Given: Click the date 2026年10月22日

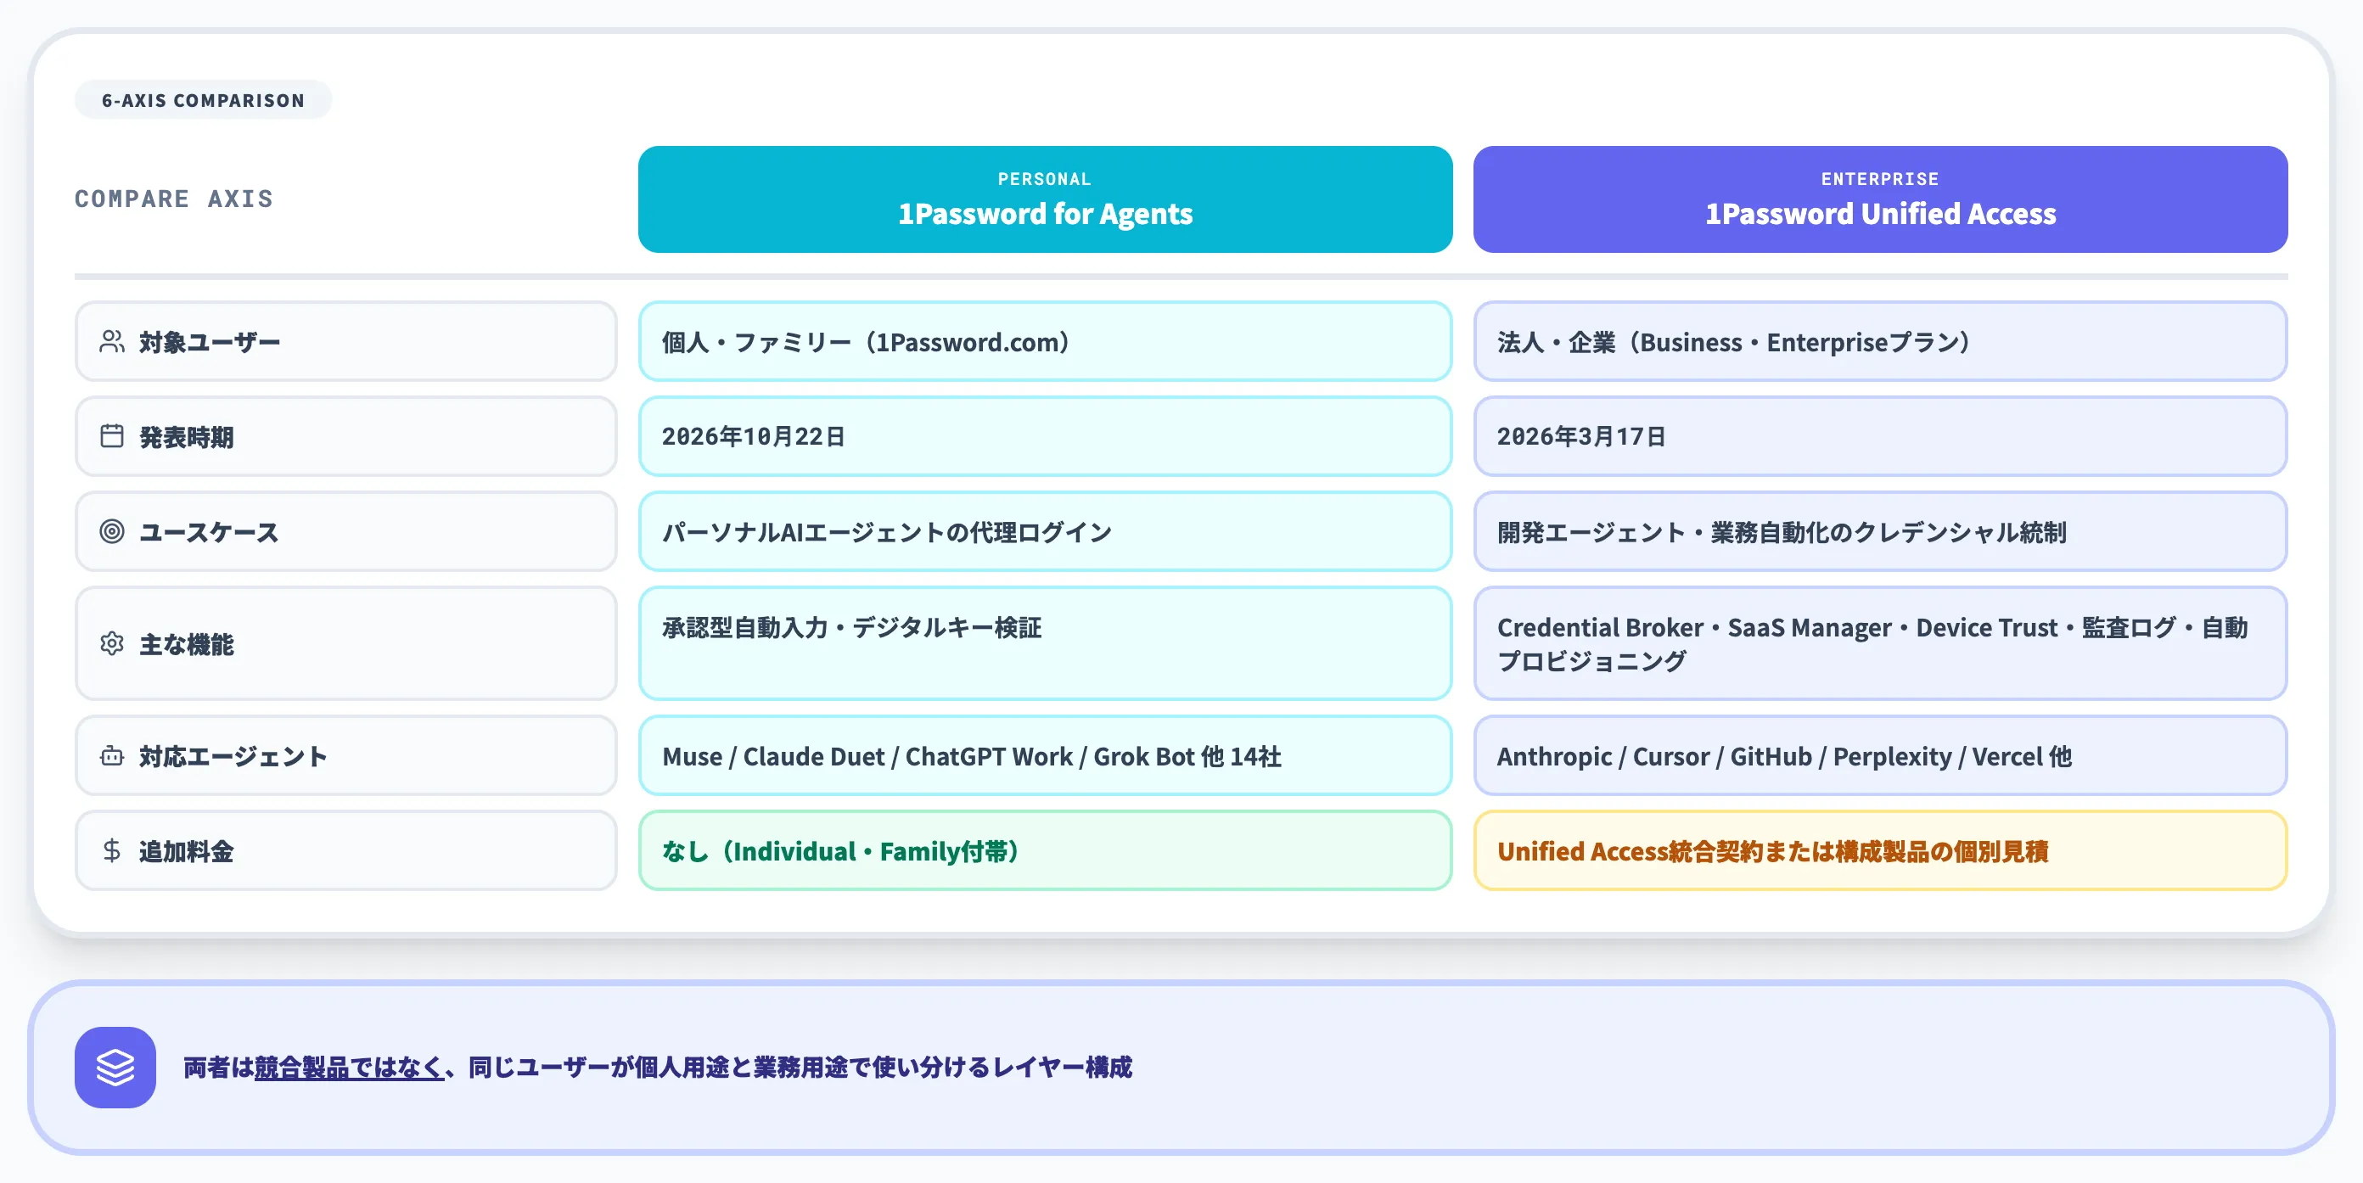Looking at the screenshot, I should [x=754, y=436].
